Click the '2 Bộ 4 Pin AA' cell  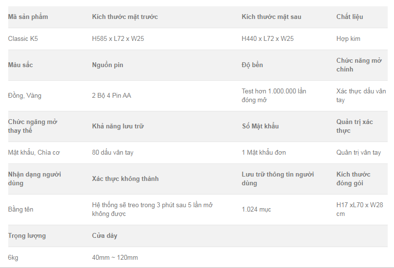112,95
